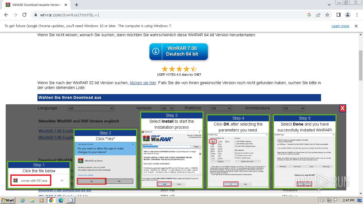Open the Version filter dropdown
The width and height of the screenshot is (363, 204).
coord(167,108)
